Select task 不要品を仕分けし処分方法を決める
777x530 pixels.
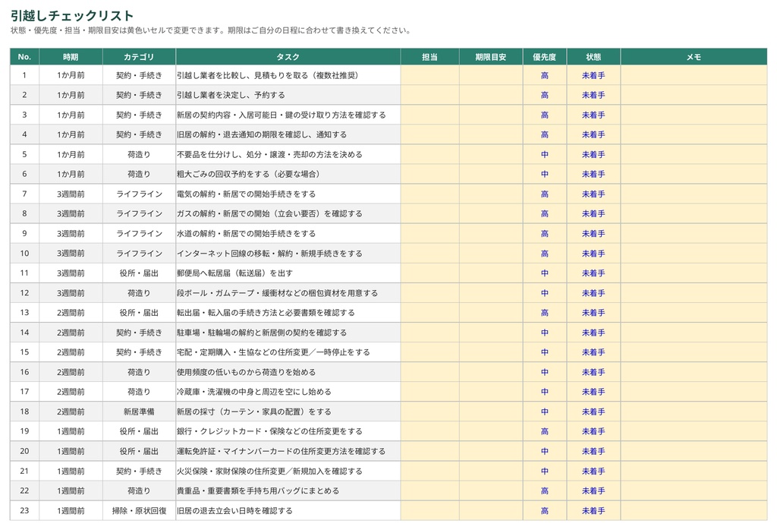pyautogui.click(x=288, y=154)
